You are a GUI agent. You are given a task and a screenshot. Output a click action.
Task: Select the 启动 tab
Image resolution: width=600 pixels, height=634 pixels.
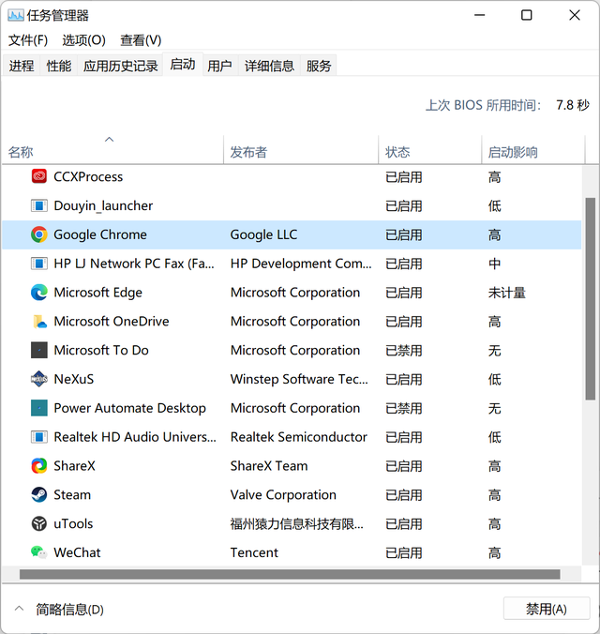(x=183, y=65)
